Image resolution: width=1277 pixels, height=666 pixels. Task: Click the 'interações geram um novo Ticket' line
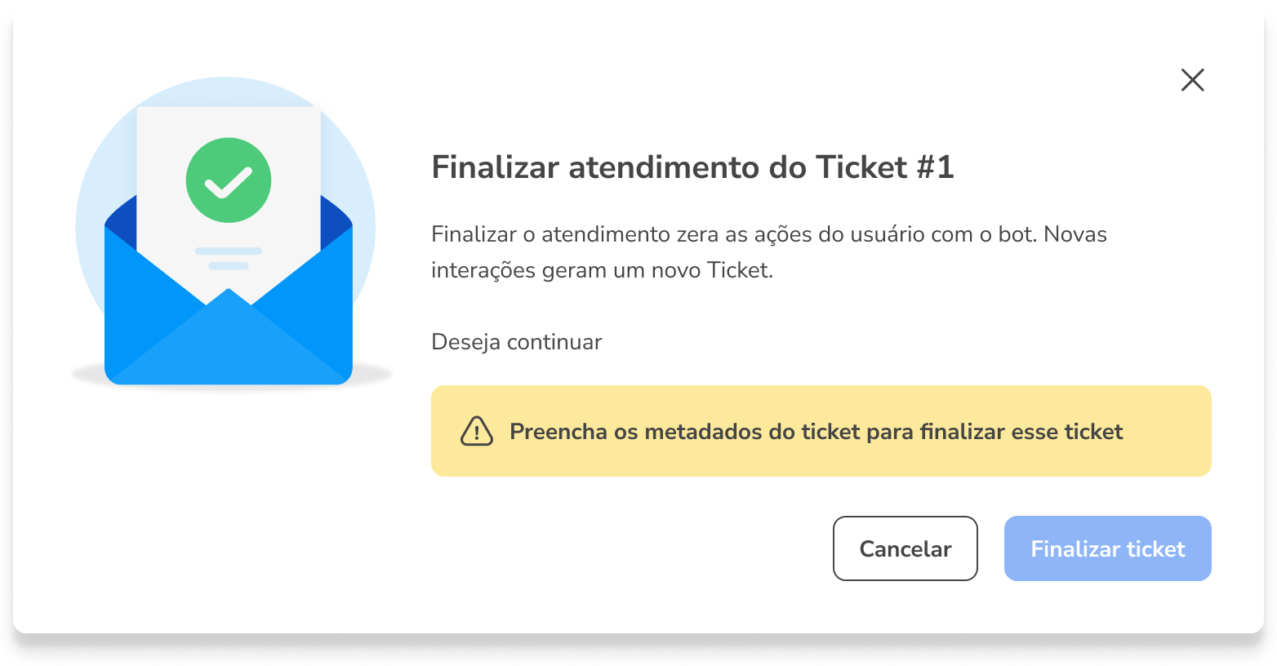point(602,270)
